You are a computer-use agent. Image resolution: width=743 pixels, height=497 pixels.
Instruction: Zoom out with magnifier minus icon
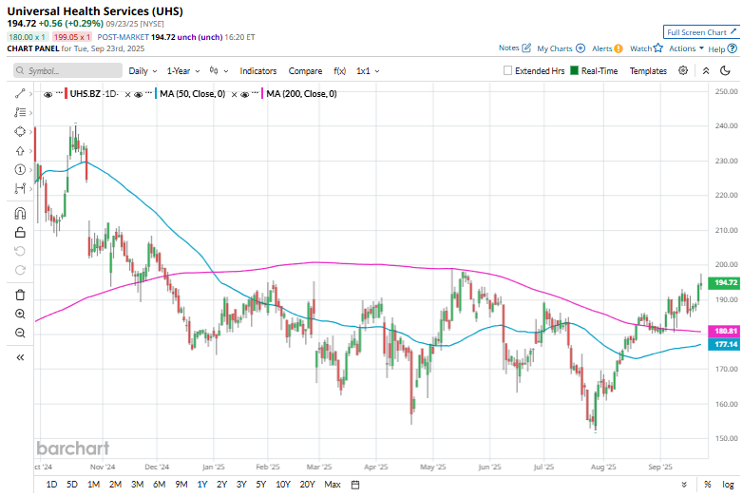coord(20,333)
